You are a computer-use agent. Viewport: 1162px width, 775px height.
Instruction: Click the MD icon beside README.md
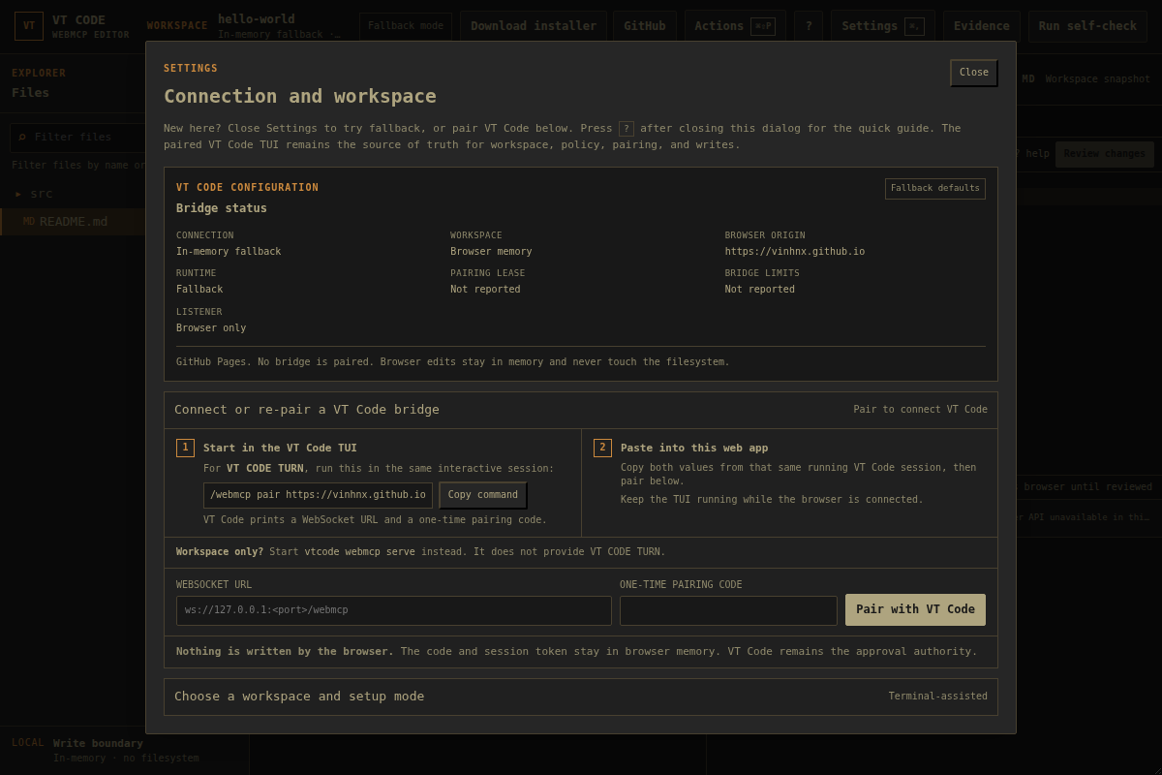click(x=29, y=222)
